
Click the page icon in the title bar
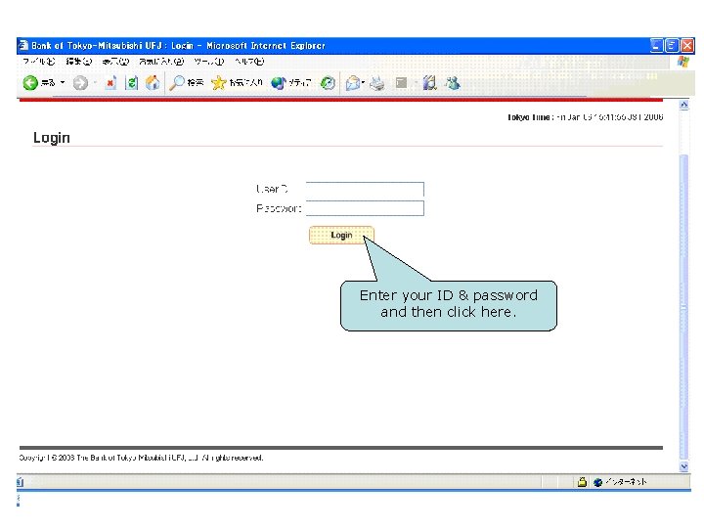click(x=23, y=45)
